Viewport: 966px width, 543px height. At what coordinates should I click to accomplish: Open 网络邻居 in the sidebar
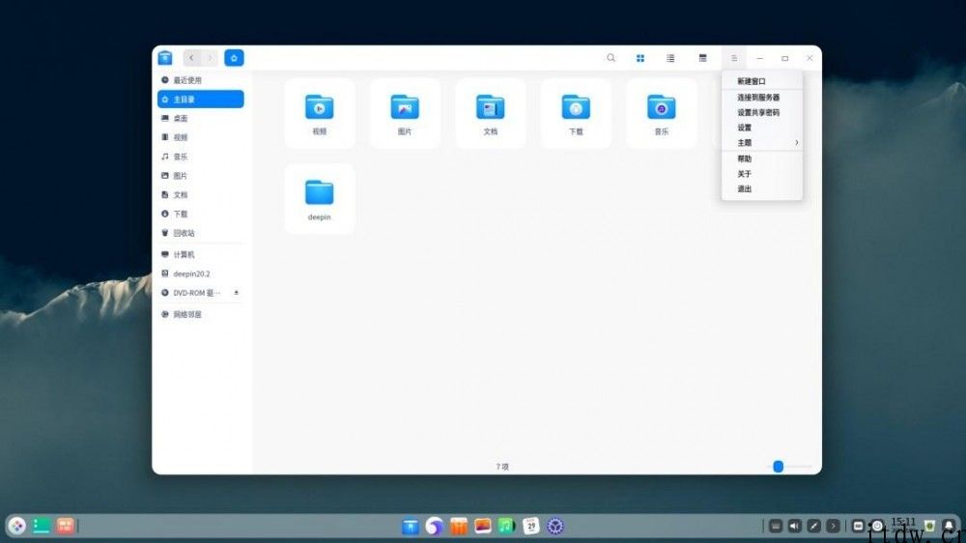click(200, 314)
